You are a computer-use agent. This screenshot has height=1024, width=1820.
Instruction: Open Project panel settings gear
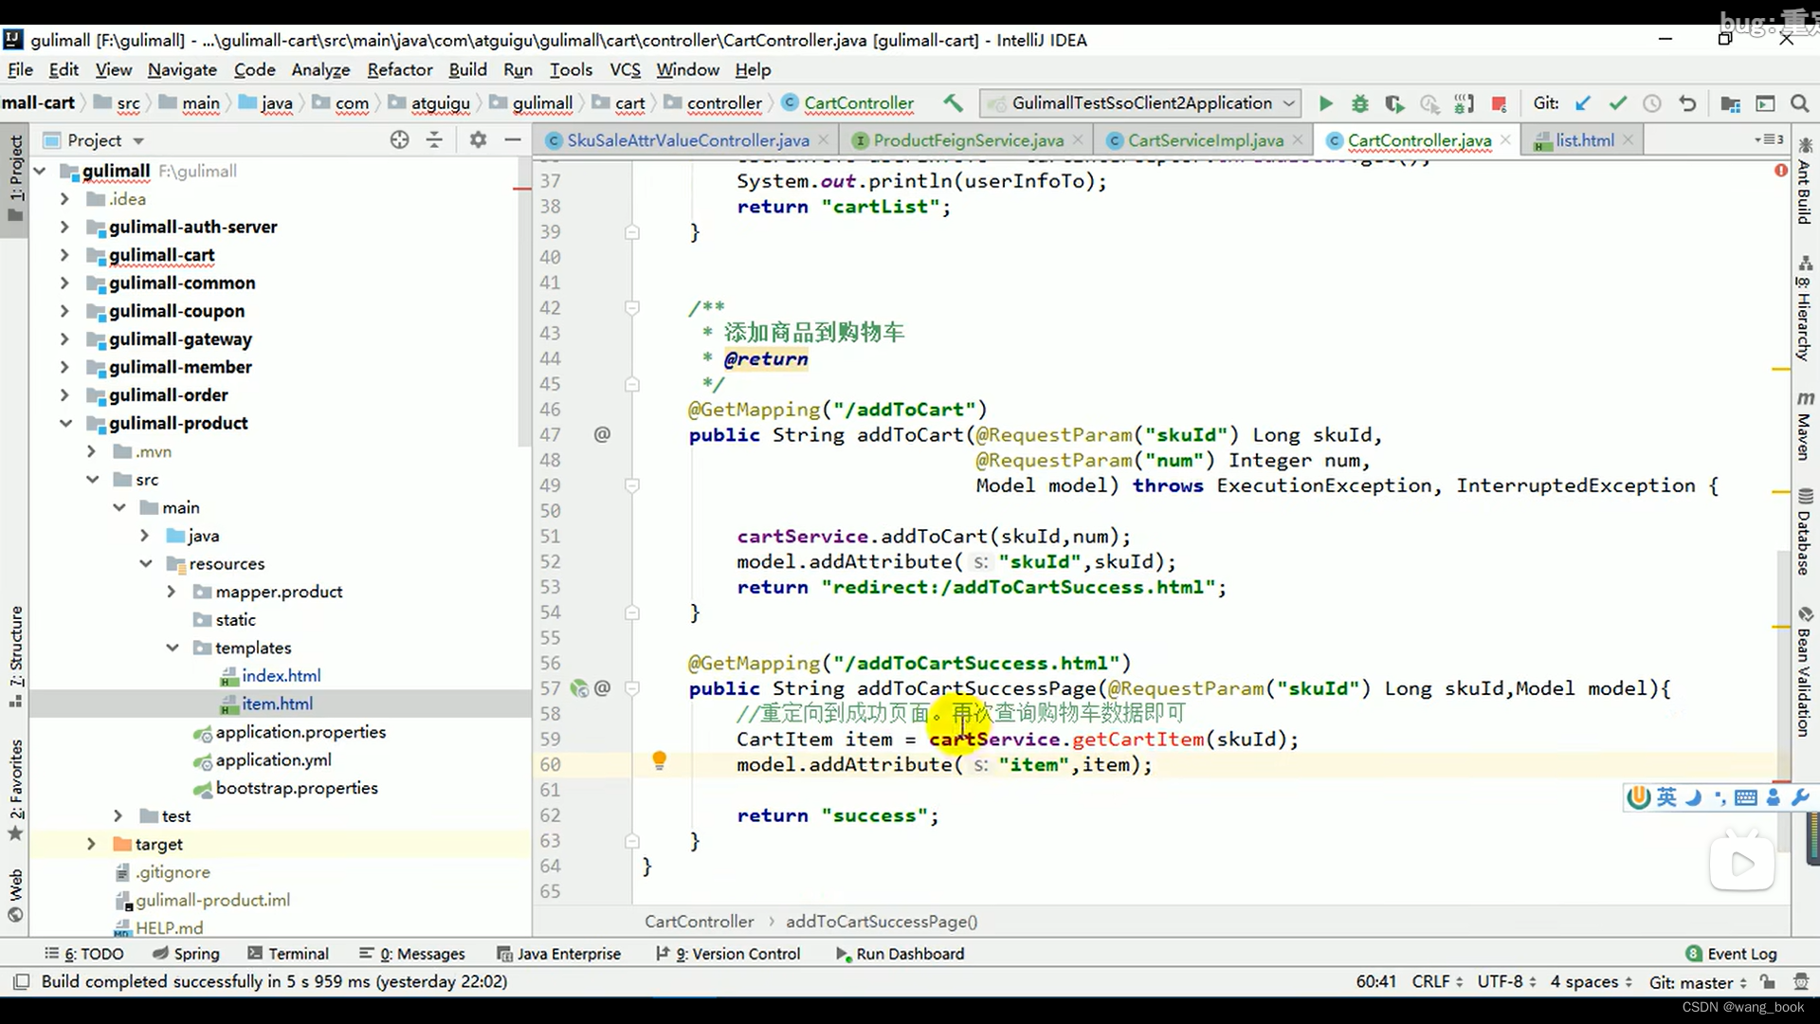478,140
